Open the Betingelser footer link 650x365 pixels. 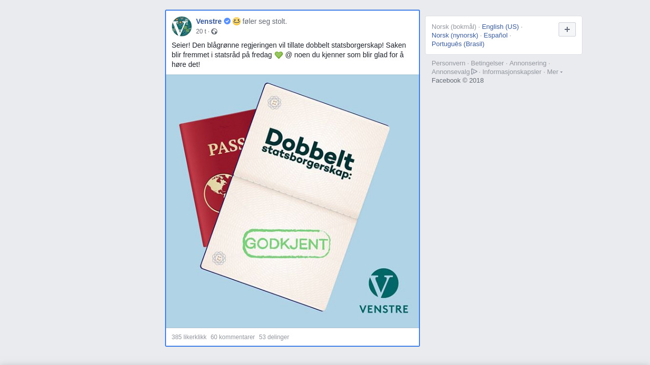click(x=487, y=63)
